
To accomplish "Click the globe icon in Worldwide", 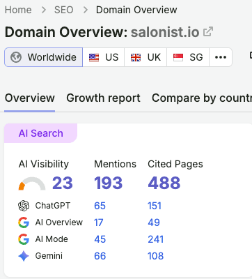I will coord(16,57).
